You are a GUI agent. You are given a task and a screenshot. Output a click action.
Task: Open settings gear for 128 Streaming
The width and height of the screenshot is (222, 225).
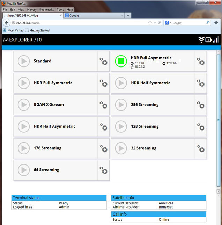pyautogui.click(x=200, y=127)
